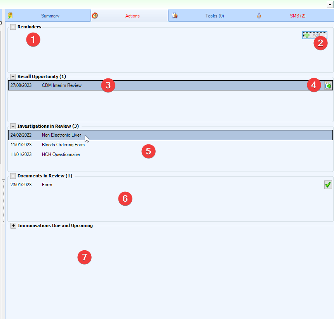
Task: Click the recall action icon beside CDM Interim Review
Action: click(x=328, y=85)
